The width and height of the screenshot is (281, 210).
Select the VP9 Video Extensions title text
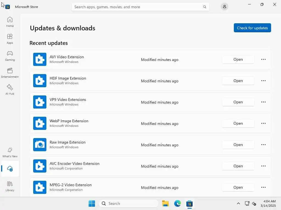(x=68, y=100)
